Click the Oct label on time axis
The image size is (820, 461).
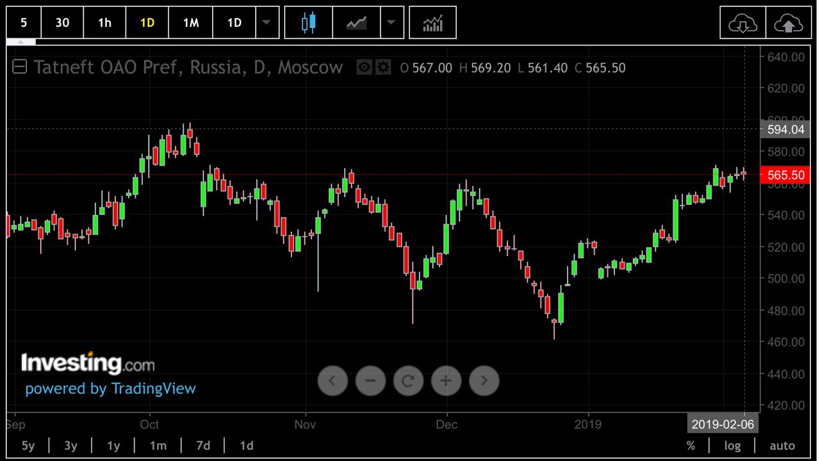point(149,424)
